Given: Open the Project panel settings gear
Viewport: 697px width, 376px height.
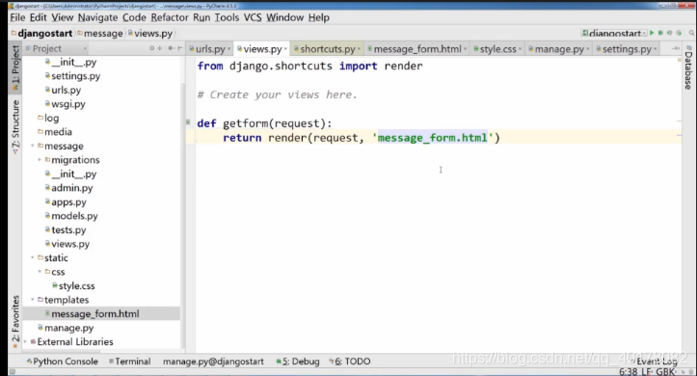Looking at the screenshot, I should click(x=171, y=48).
